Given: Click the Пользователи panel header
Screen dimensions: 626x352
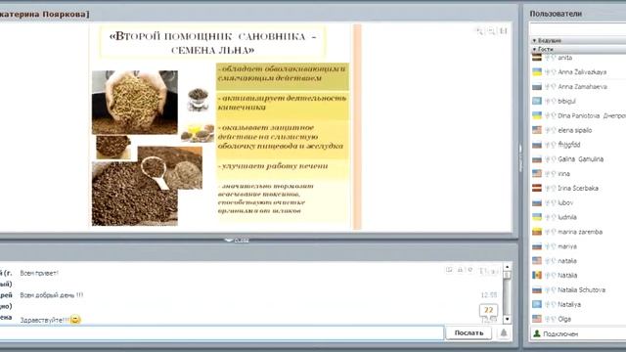Looking at the screenshot, I should coord(556,14).
